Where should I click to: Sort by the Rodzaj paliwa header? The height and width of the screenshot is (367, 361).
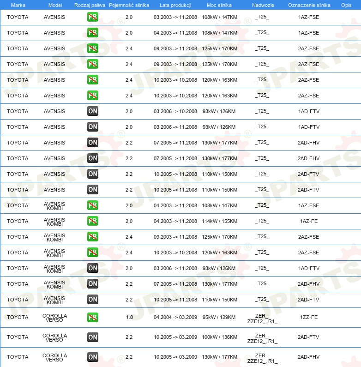[x=90, y=5]
